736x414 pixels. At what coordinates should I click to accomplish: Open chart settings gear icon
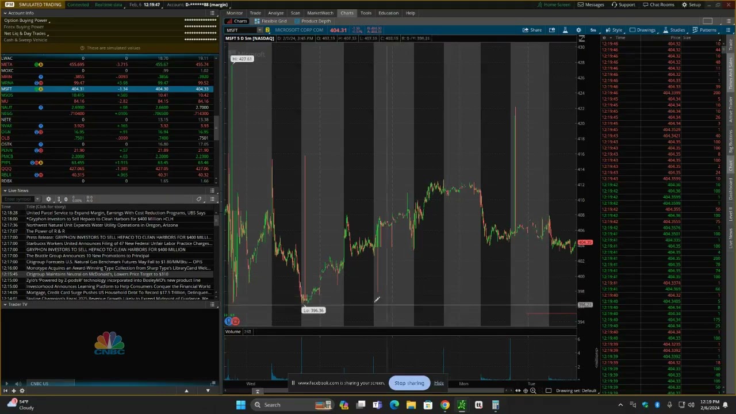point(578,30)
